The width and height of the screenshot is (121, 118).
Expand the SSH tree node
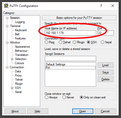pyautogui.click(x=12, y=88)
